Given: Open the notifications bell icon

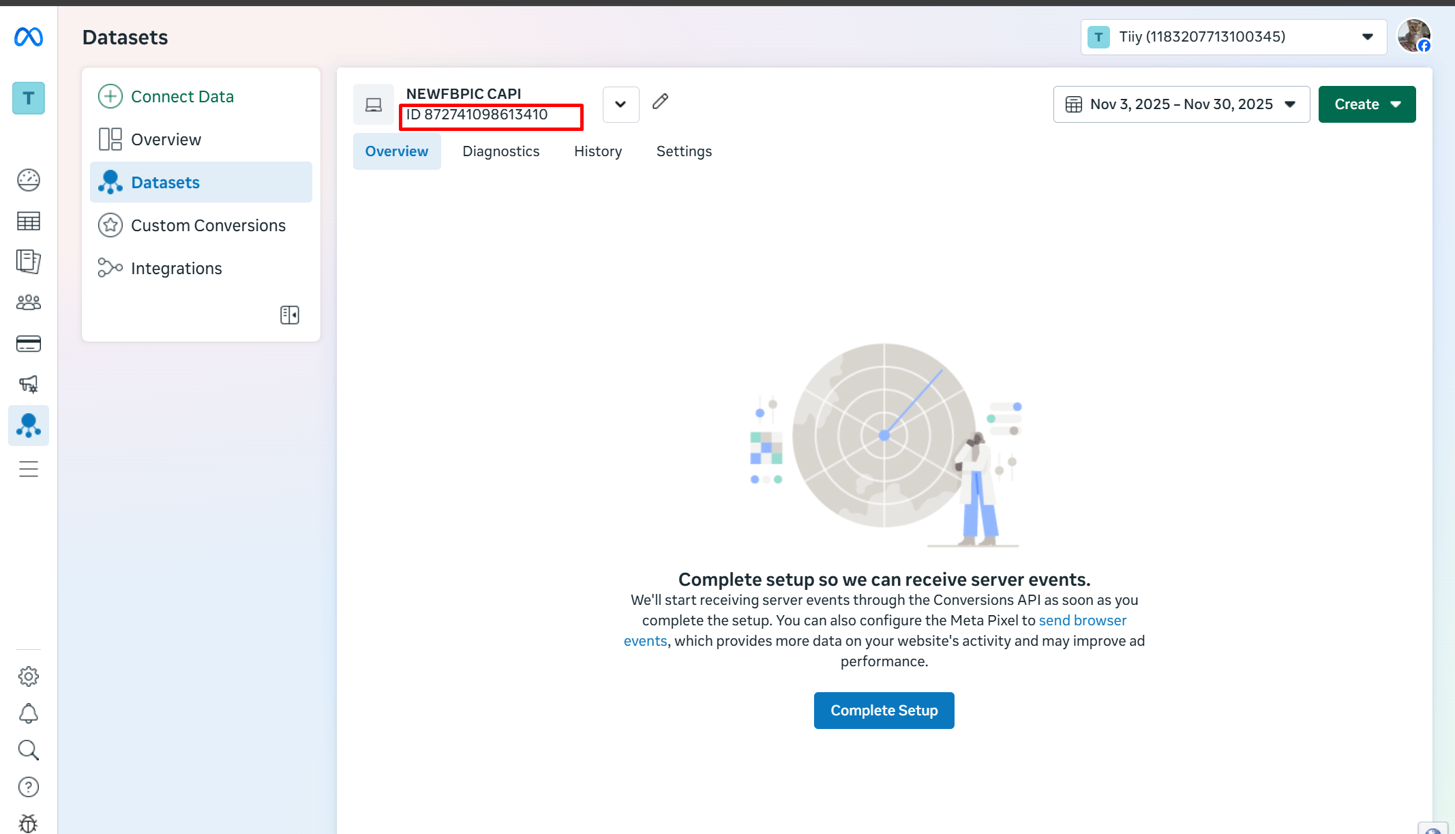Looking at the screenshot, I should [29, 713].
